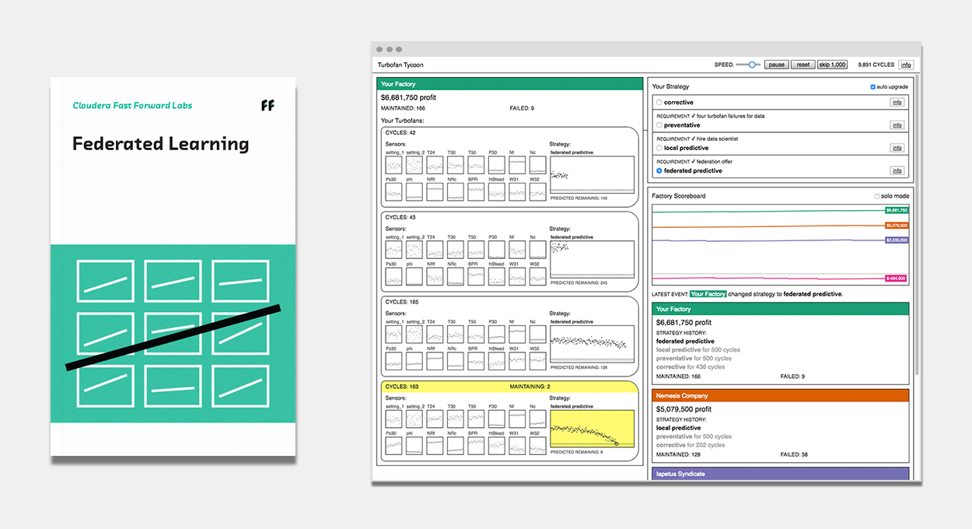Image resolution: width=972 pixels, height=529 pixels.
Task: Pause the Turbofan Tycoon simulation
Action: 776,65
